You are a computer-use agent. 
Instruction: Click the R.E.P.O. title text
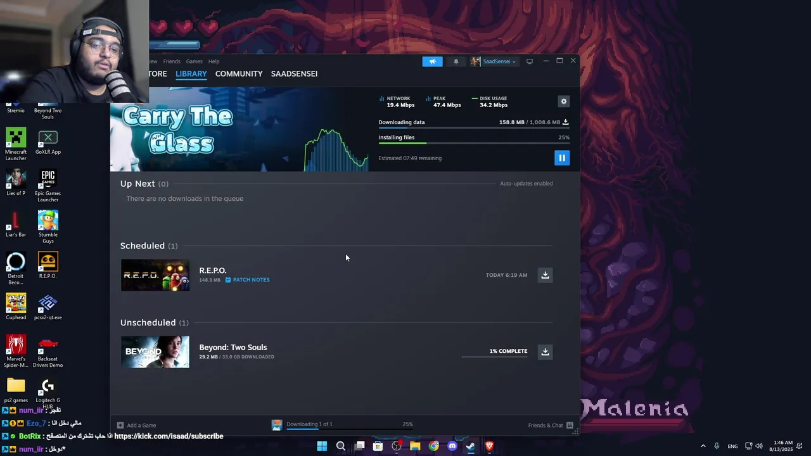pyautogui.click(x=213, y=270)
